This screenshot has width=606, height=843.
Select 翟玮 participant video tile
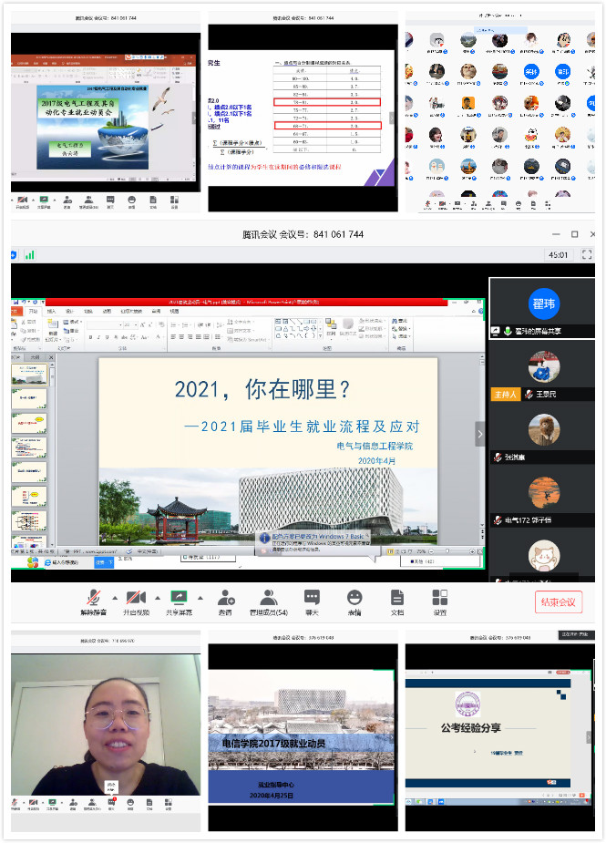point(542,308)
